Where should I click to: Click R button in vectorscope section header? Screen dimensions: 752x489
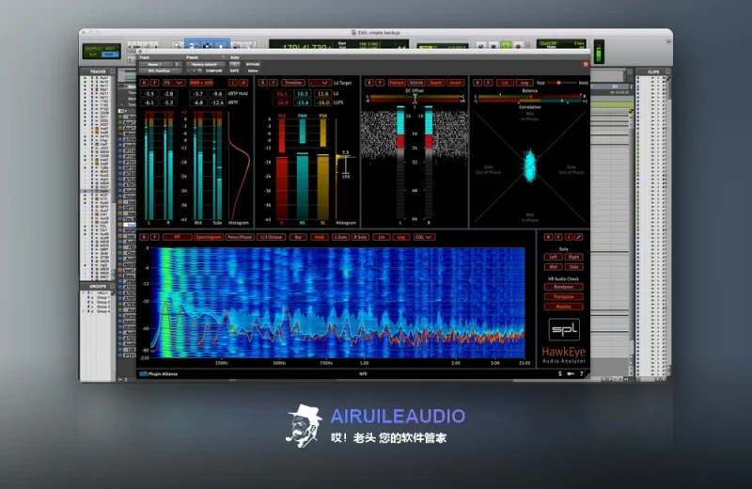pyautogui.click(x=478, y=83)
